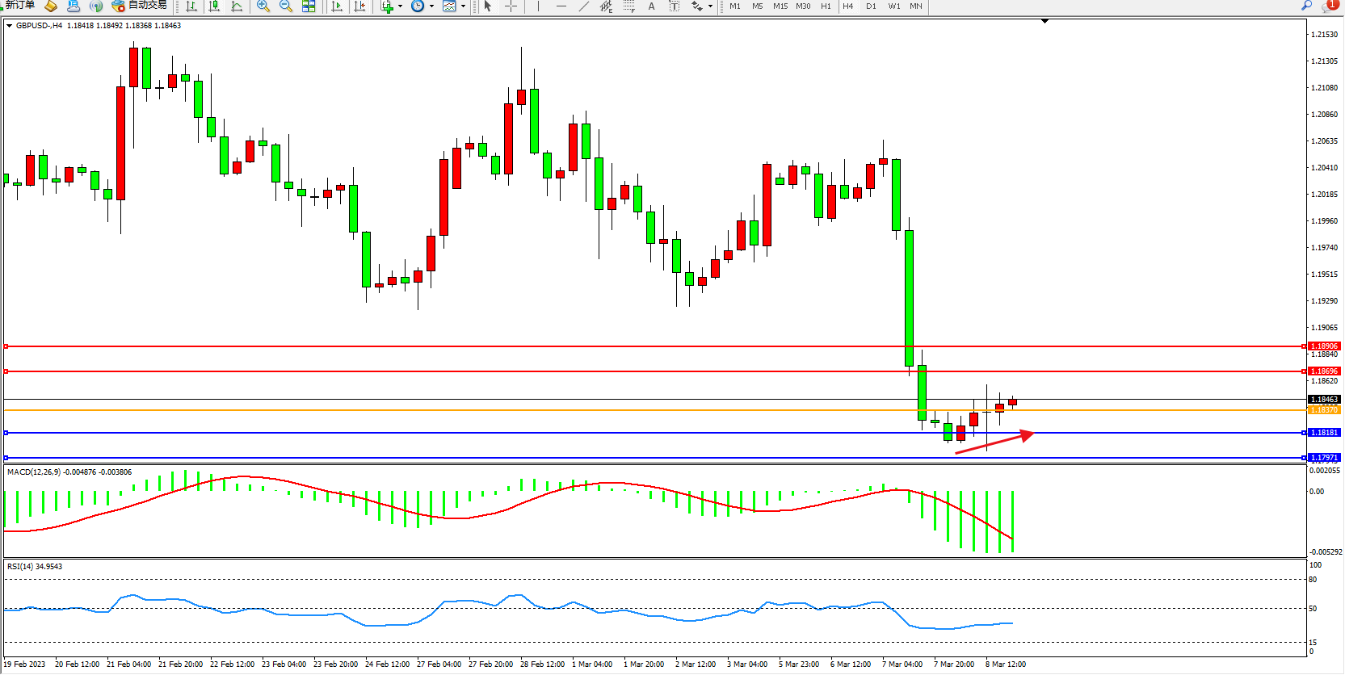
Task: Expand the chart templates dropdown arrow
Action: (x=463, y=6)
